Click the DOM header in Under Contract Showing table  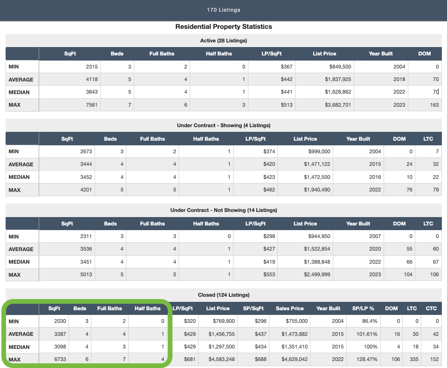coord(398,138)
